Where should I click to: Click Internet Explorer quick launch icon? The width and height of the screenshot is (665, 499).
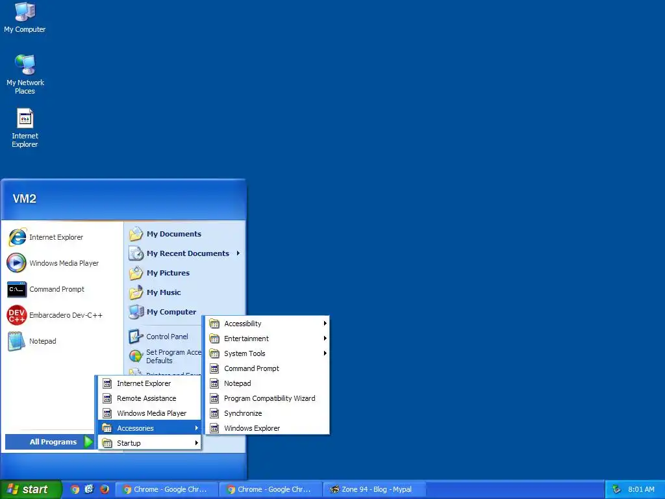pos(89,489)
